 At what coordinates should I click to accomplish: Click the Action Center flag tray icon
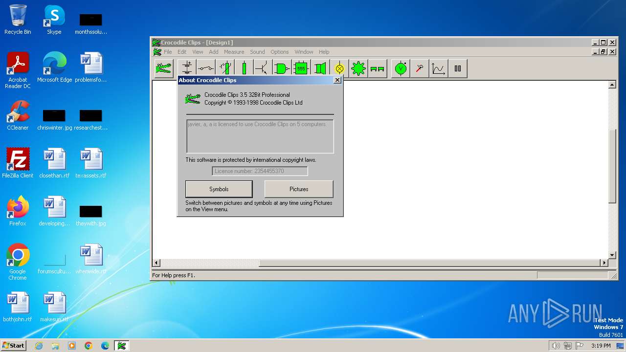click(580, 346)
